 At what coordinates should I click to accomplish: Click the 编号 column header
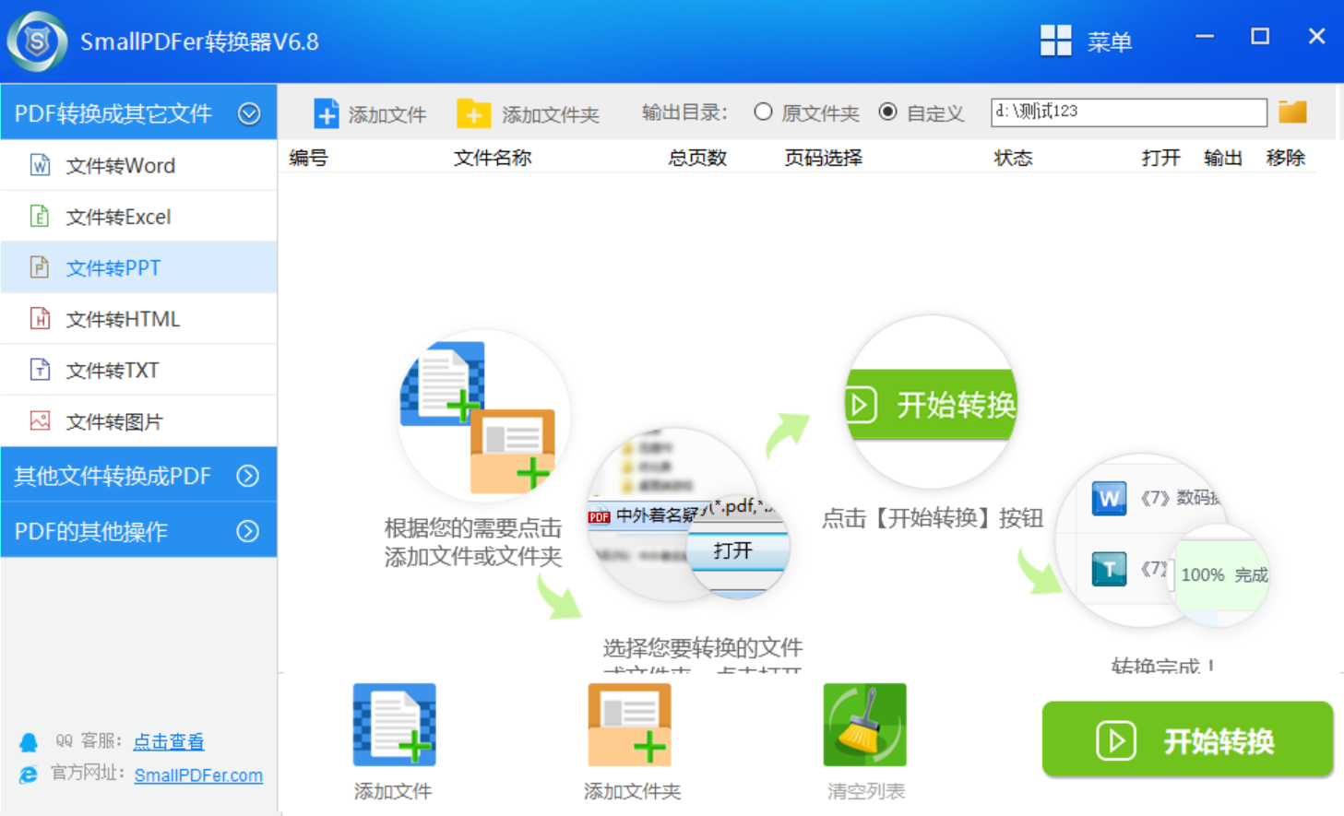point(308,158)
